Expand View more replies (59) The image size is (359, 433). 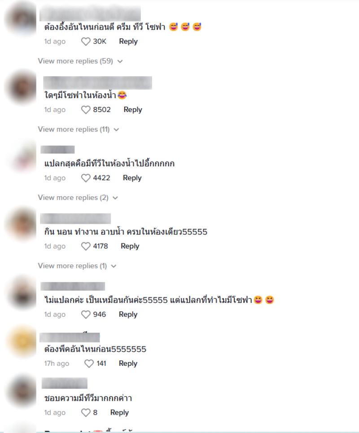point(80,61)
